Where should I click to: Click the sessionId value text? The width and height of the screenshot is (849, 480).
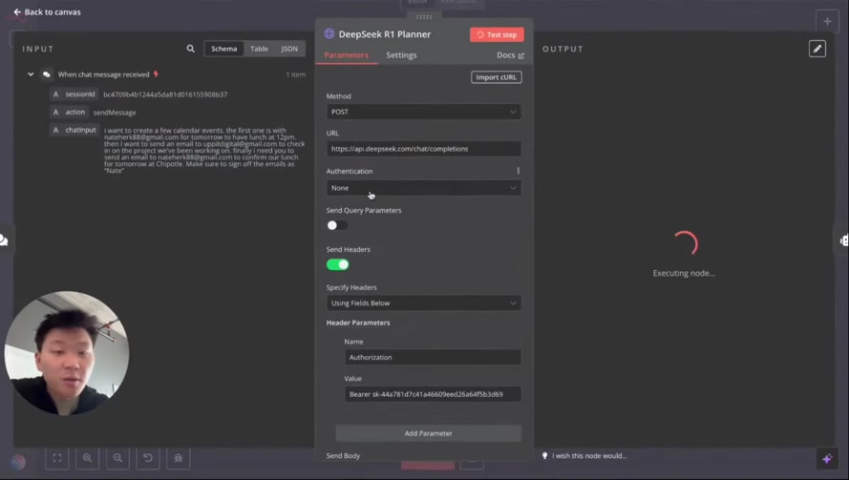click(165, 94)
